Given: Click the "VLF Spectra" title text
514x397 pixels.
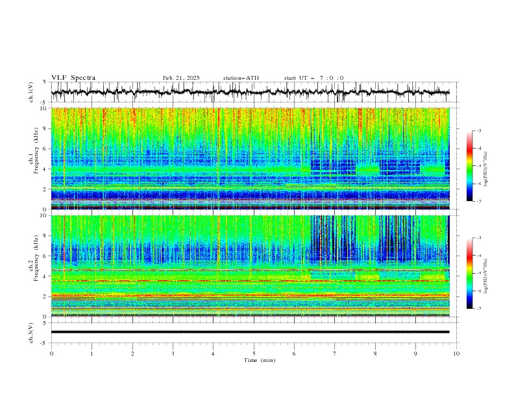Looking at the screenshot, I should coord(73,78).
